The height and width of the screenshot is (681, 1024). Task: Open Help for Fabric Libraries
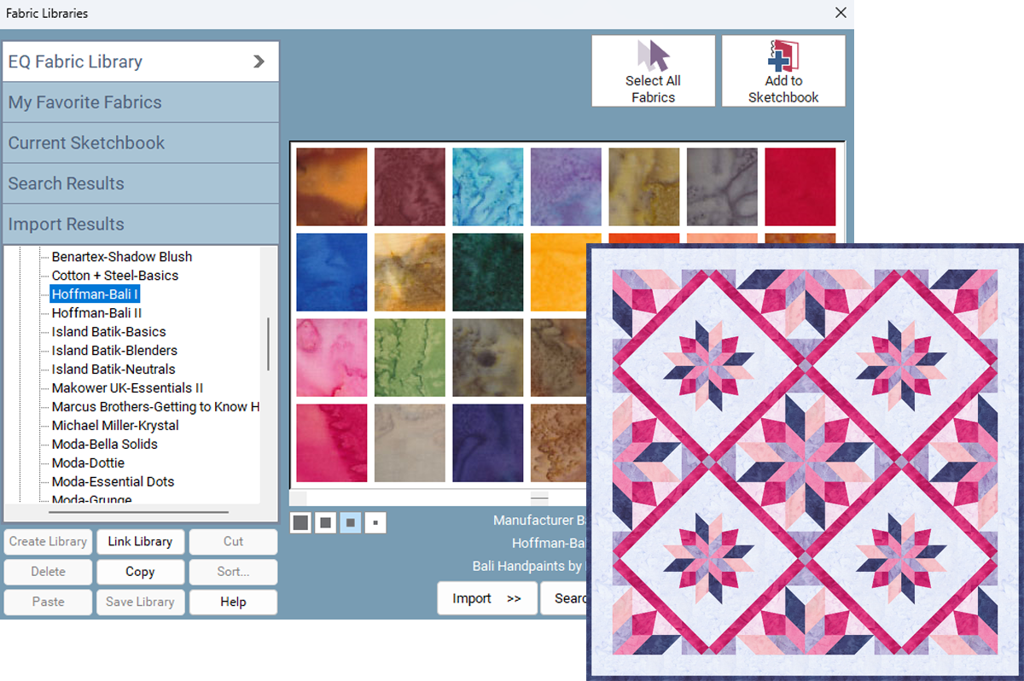[x=233, y=602]
